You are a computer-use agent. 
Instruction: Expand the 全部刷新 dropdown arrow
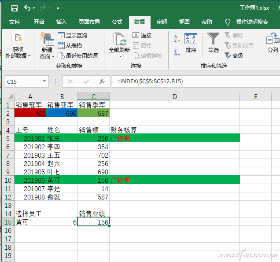point(120,57)
